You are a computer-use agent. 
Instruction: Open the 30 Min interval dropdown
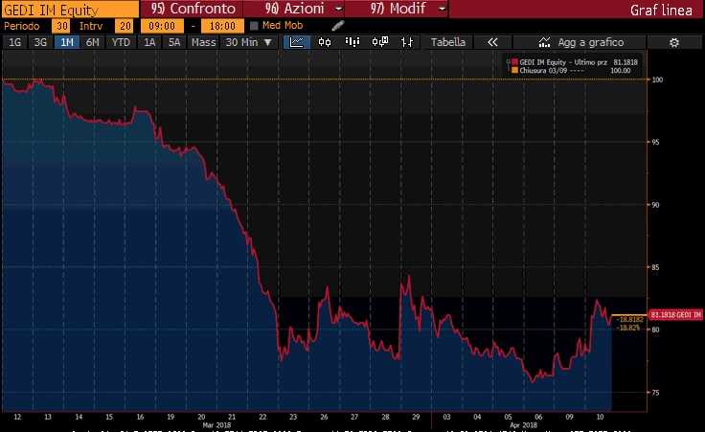249,42
